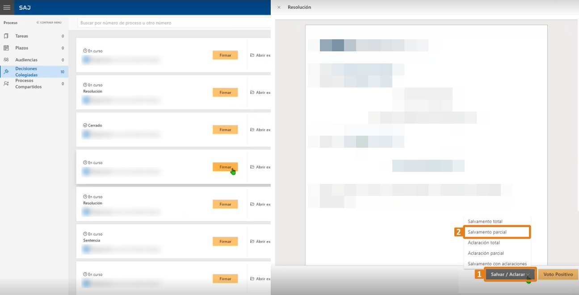Image resolution: width=579 pixels, height=295 pixels.
Task: Open Procesos Compartidos in sidebar
Action: [x=34, y=84]
